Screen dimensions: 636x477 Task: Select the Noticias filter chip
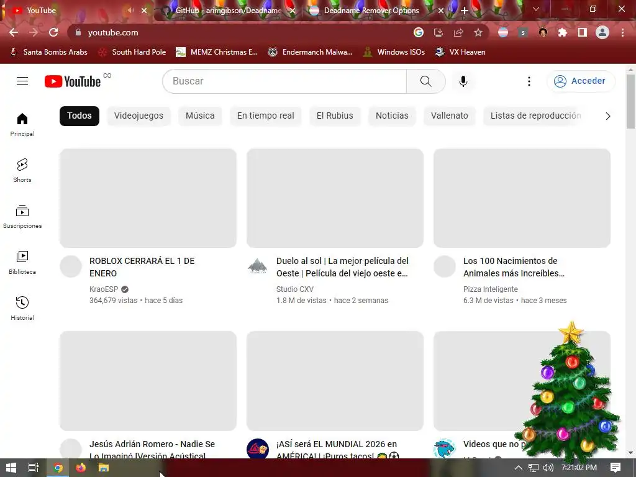[x=392, y=116]
